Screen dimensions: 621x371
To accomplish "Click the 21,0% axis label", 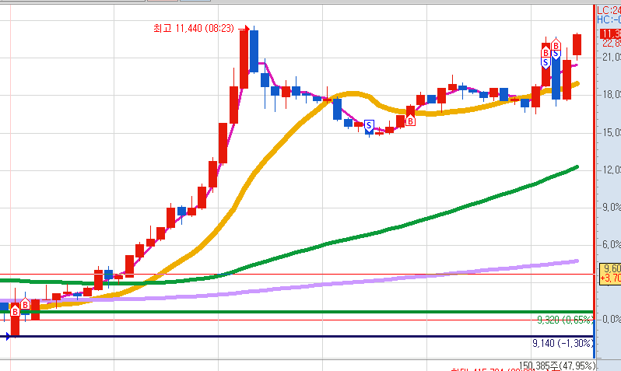I will 611,58.
